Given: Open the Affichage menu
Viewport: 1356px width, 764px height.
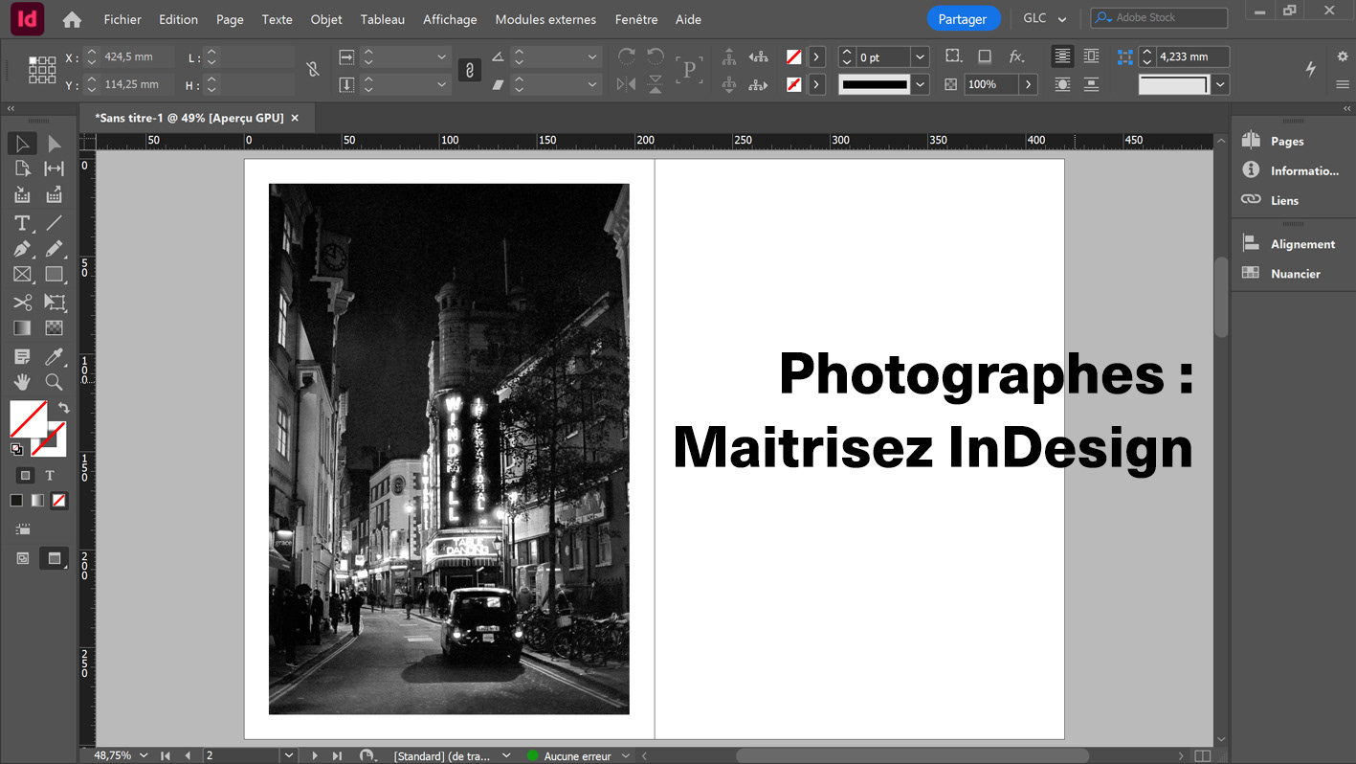Looking at the screenshot, I should (x=450, y=19).
